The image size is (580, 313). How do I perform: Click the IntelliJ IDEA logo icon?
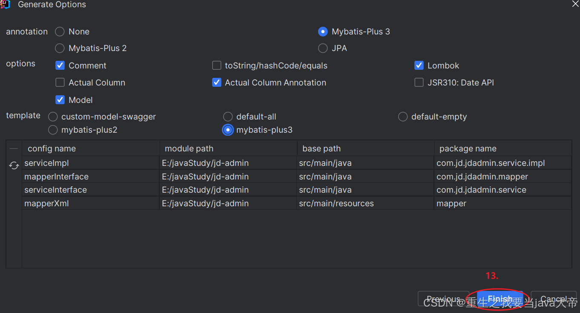5,4
